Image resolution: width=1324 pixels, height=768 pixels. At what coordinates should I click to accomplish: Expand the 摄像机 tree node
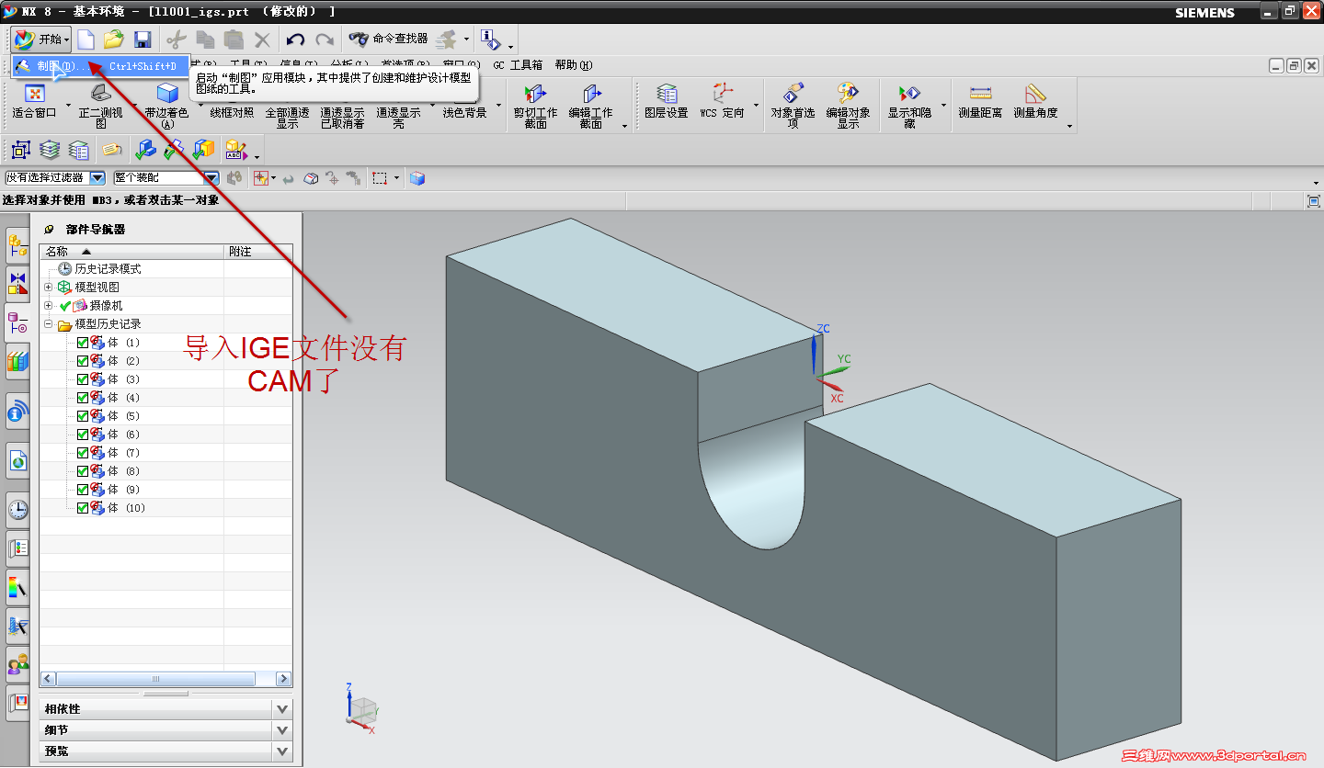(x=49, y=306)
